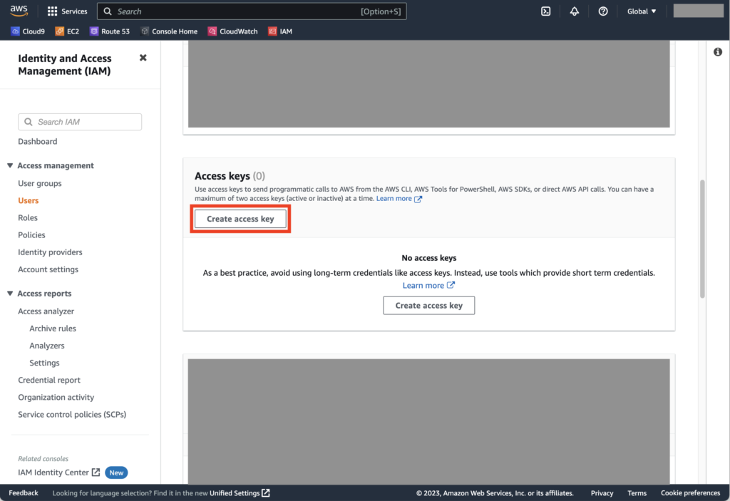Open the help question mark menu
This screenshot has height=501, width=730.
(603, 11)
